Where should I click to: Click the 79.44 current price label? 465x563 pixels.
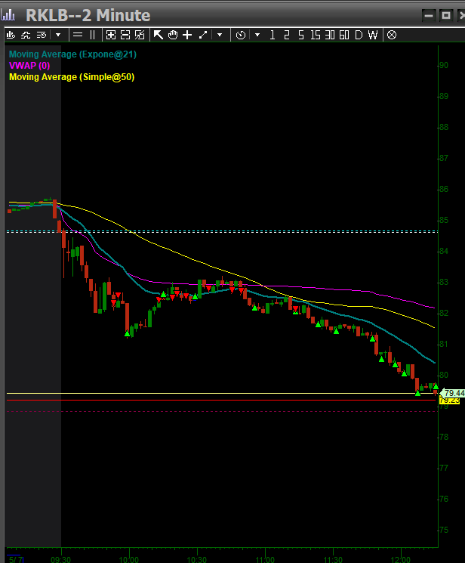[454, 393]
